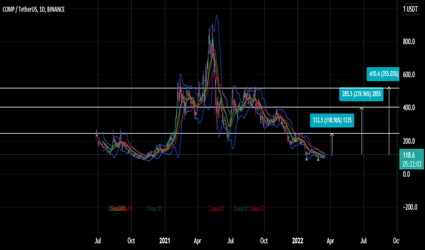The width and height of the screenshot is (425, 250).
Task: Click the 400.0 price axis label
Action: (409, 108)
